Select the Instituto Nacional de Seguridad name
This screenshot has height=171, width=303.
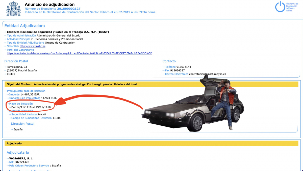(x=58, y=32)
